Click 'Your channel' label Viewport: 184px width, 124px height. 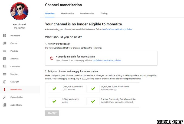(x=19, y=24)
